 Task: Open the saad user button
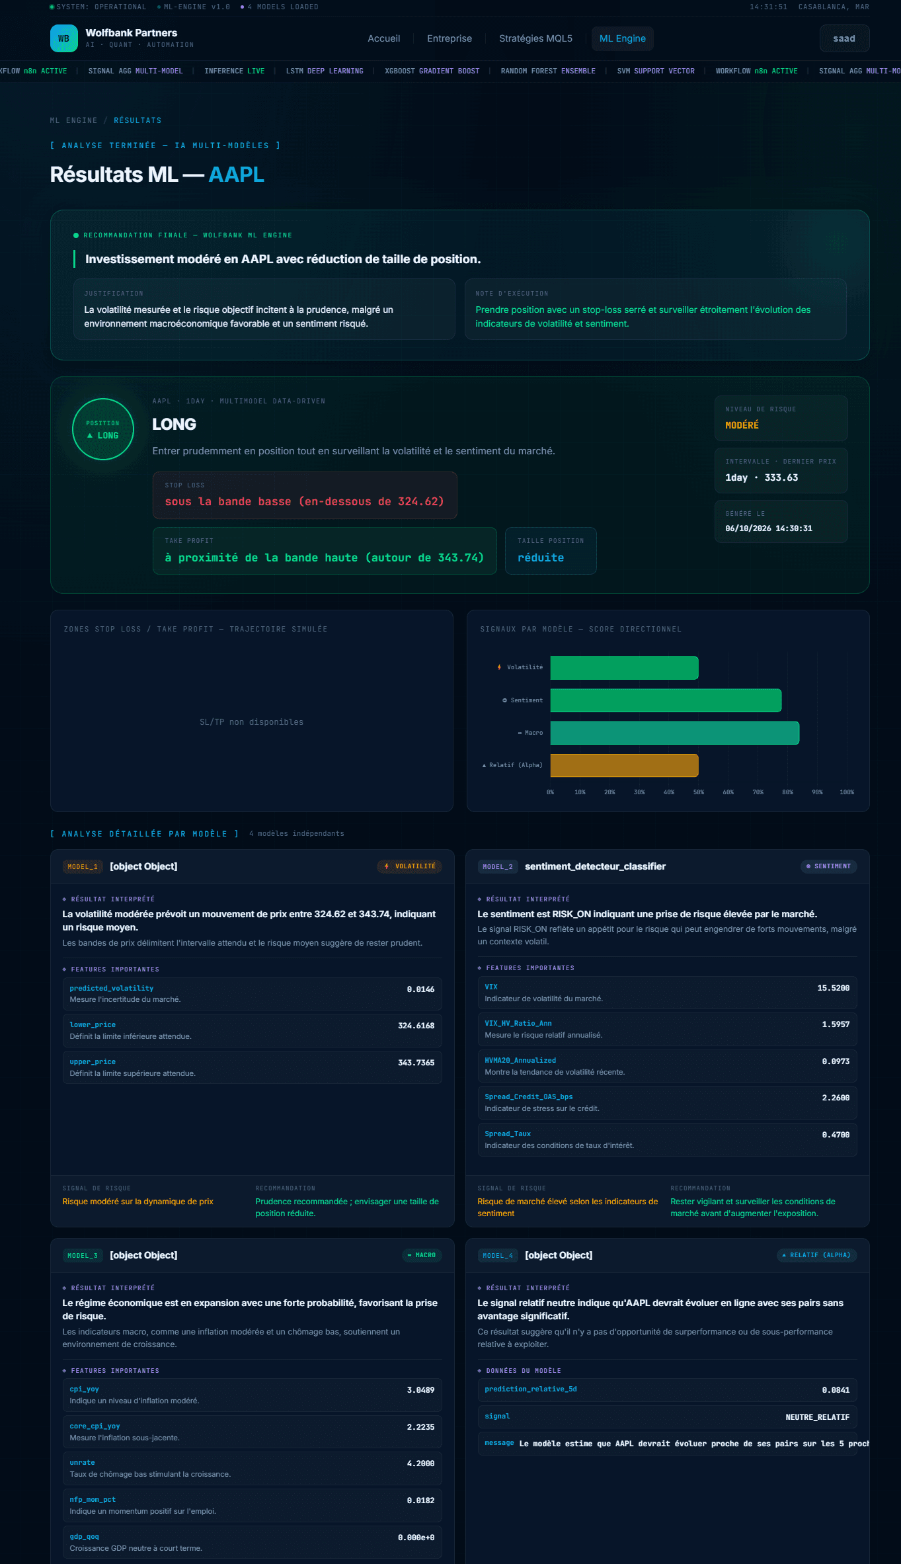coord(844,38)
